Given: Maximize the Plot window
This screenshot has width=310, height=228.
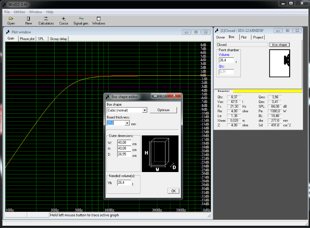Looking at the screenshot, I should click(196, 32).
